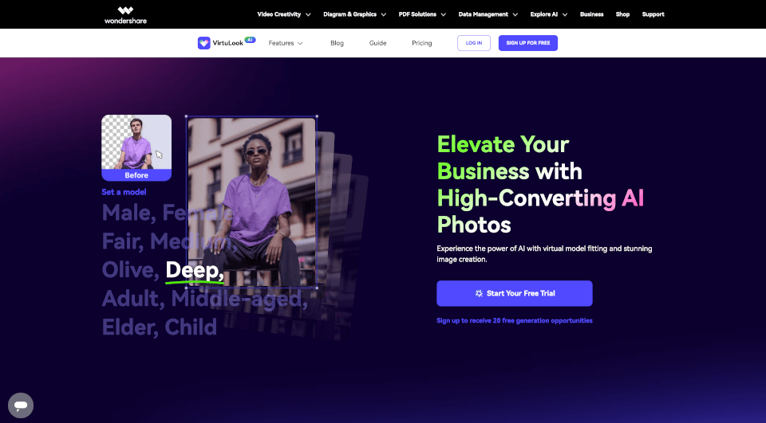766x423 pixels.
Task: Expand the Data Management menu
Action: (x=488, y=14)
